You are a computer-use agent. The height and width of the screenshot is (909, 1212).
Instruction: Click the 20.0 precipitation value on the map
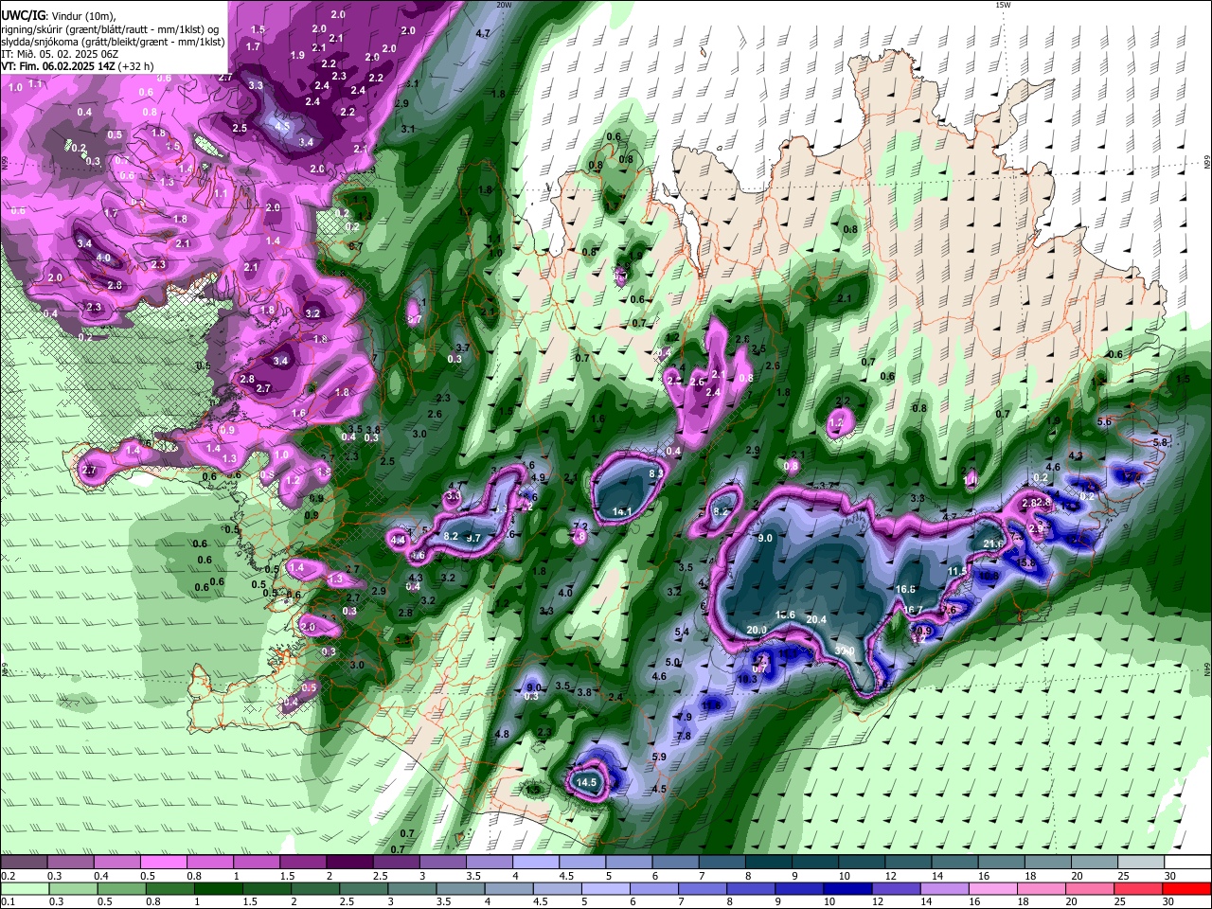(757, 631)
